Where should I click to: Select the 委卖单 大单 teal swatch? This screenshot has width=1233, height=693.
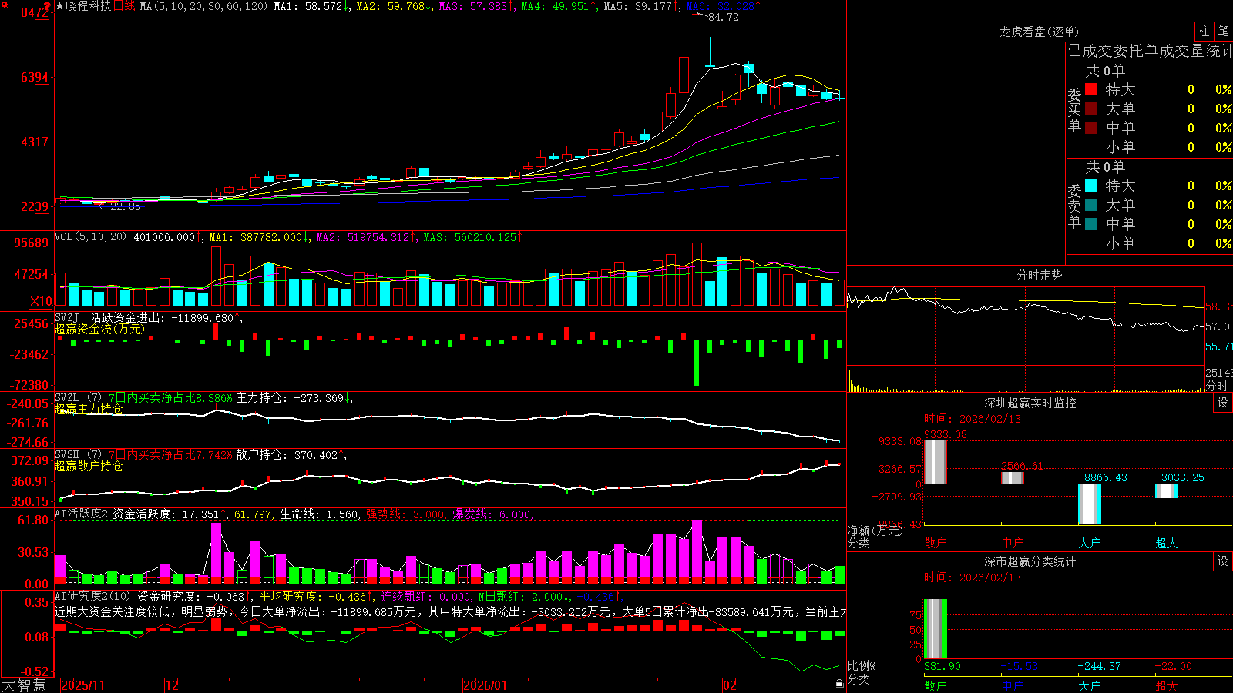click(x=1091, y=205)
